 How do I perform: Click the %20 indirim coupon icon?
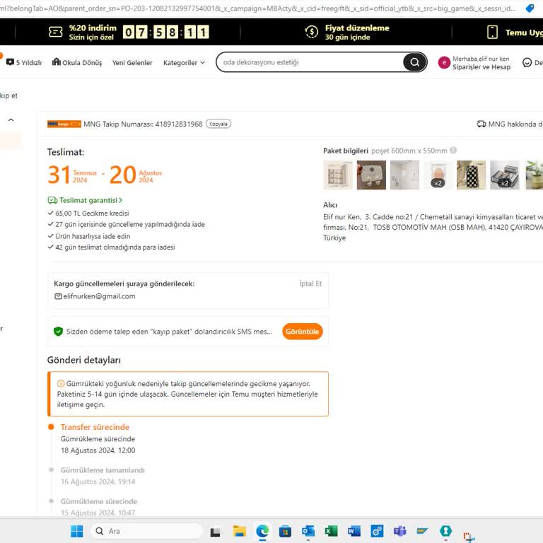[55, 33]
